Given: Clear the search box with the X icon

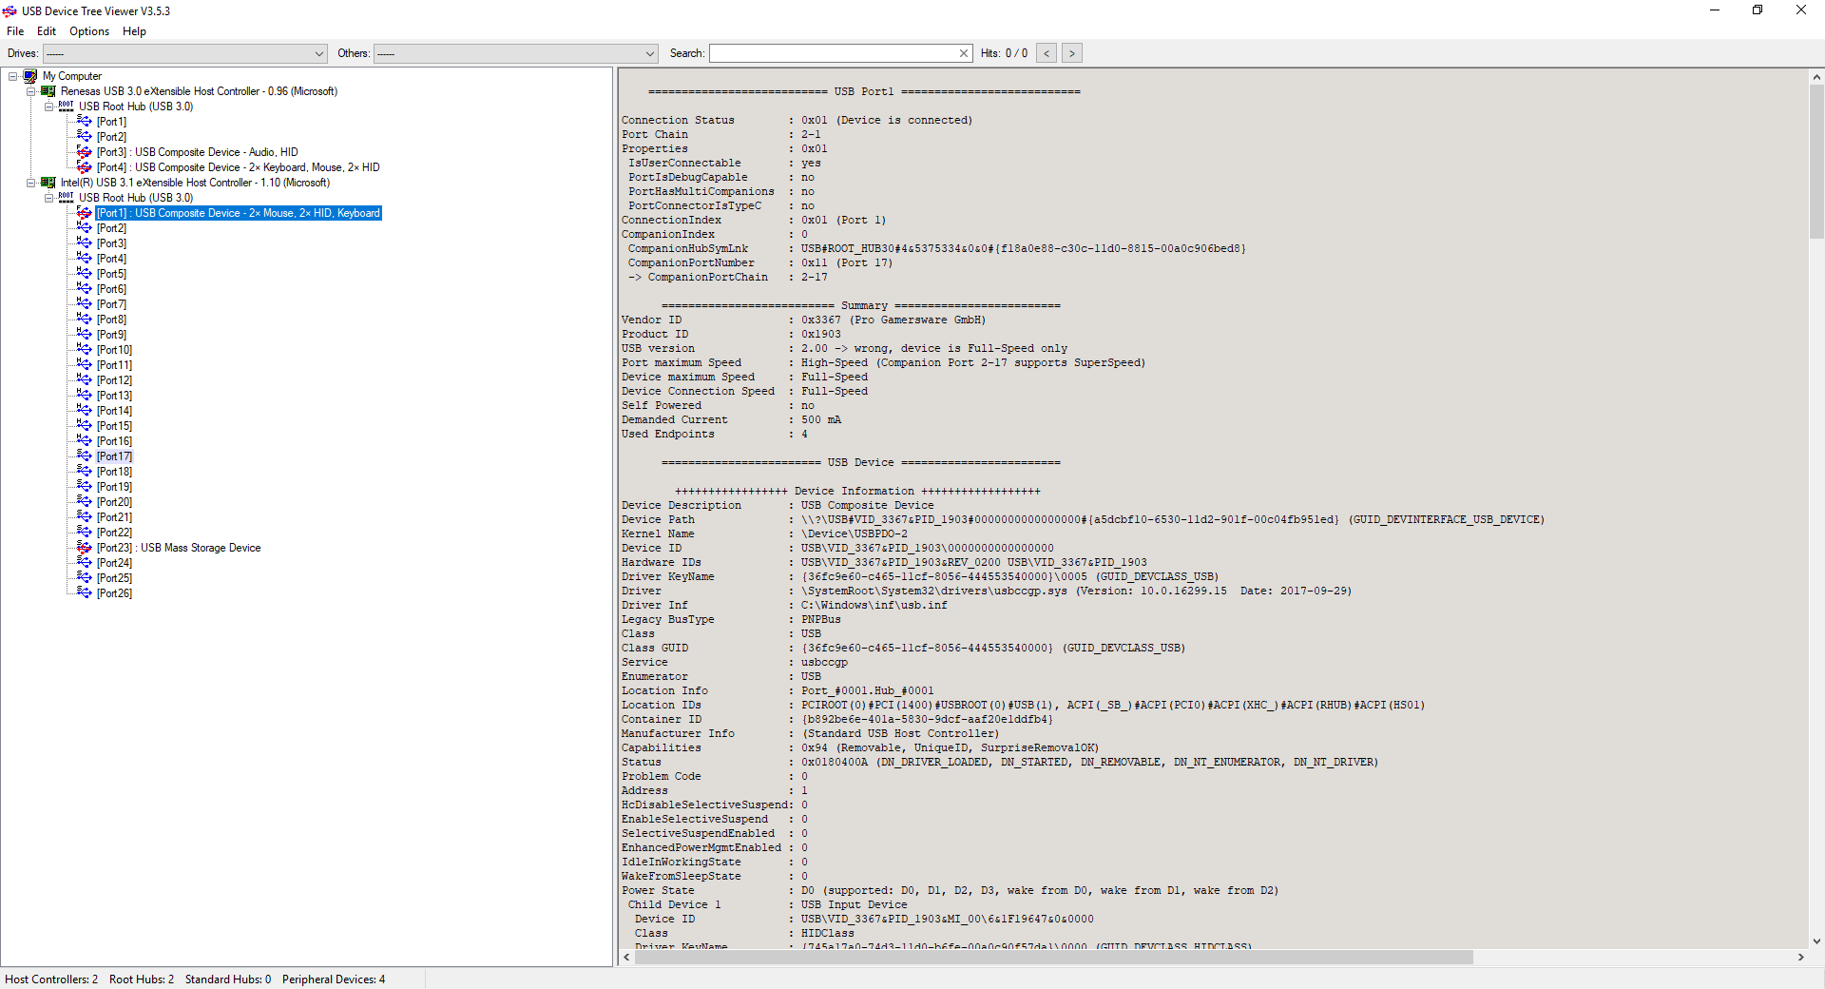Looking at the screenshot, I should tap(964, 53).
